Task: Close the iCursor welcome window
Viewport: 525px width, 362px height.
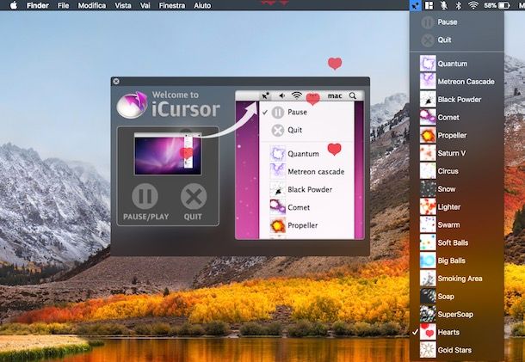Action: 116,82
